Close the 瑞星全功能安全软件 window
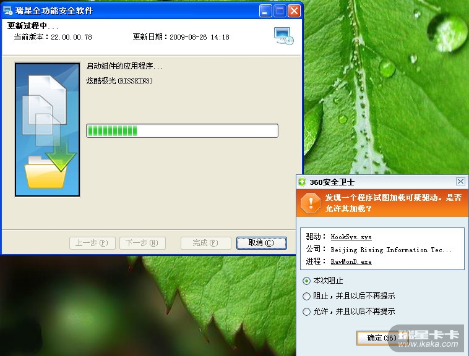Image resolution: width=469 pixels, height=356 pixels. [x=294, y=11]
